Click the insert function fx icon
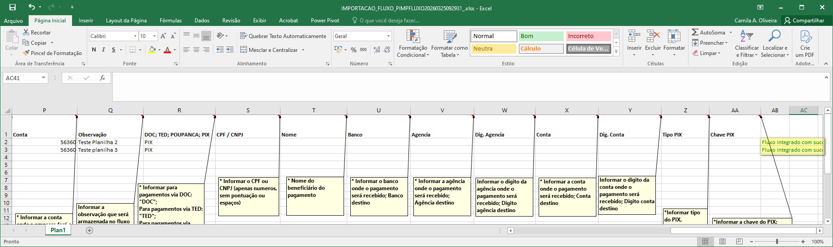The image size is (833, 247). pos(102,78)
